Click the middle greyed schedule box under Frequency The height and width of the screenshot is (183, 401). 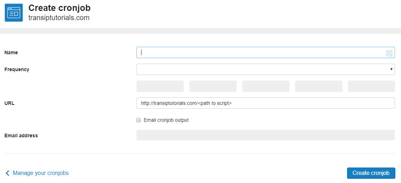tap(266, 86)
